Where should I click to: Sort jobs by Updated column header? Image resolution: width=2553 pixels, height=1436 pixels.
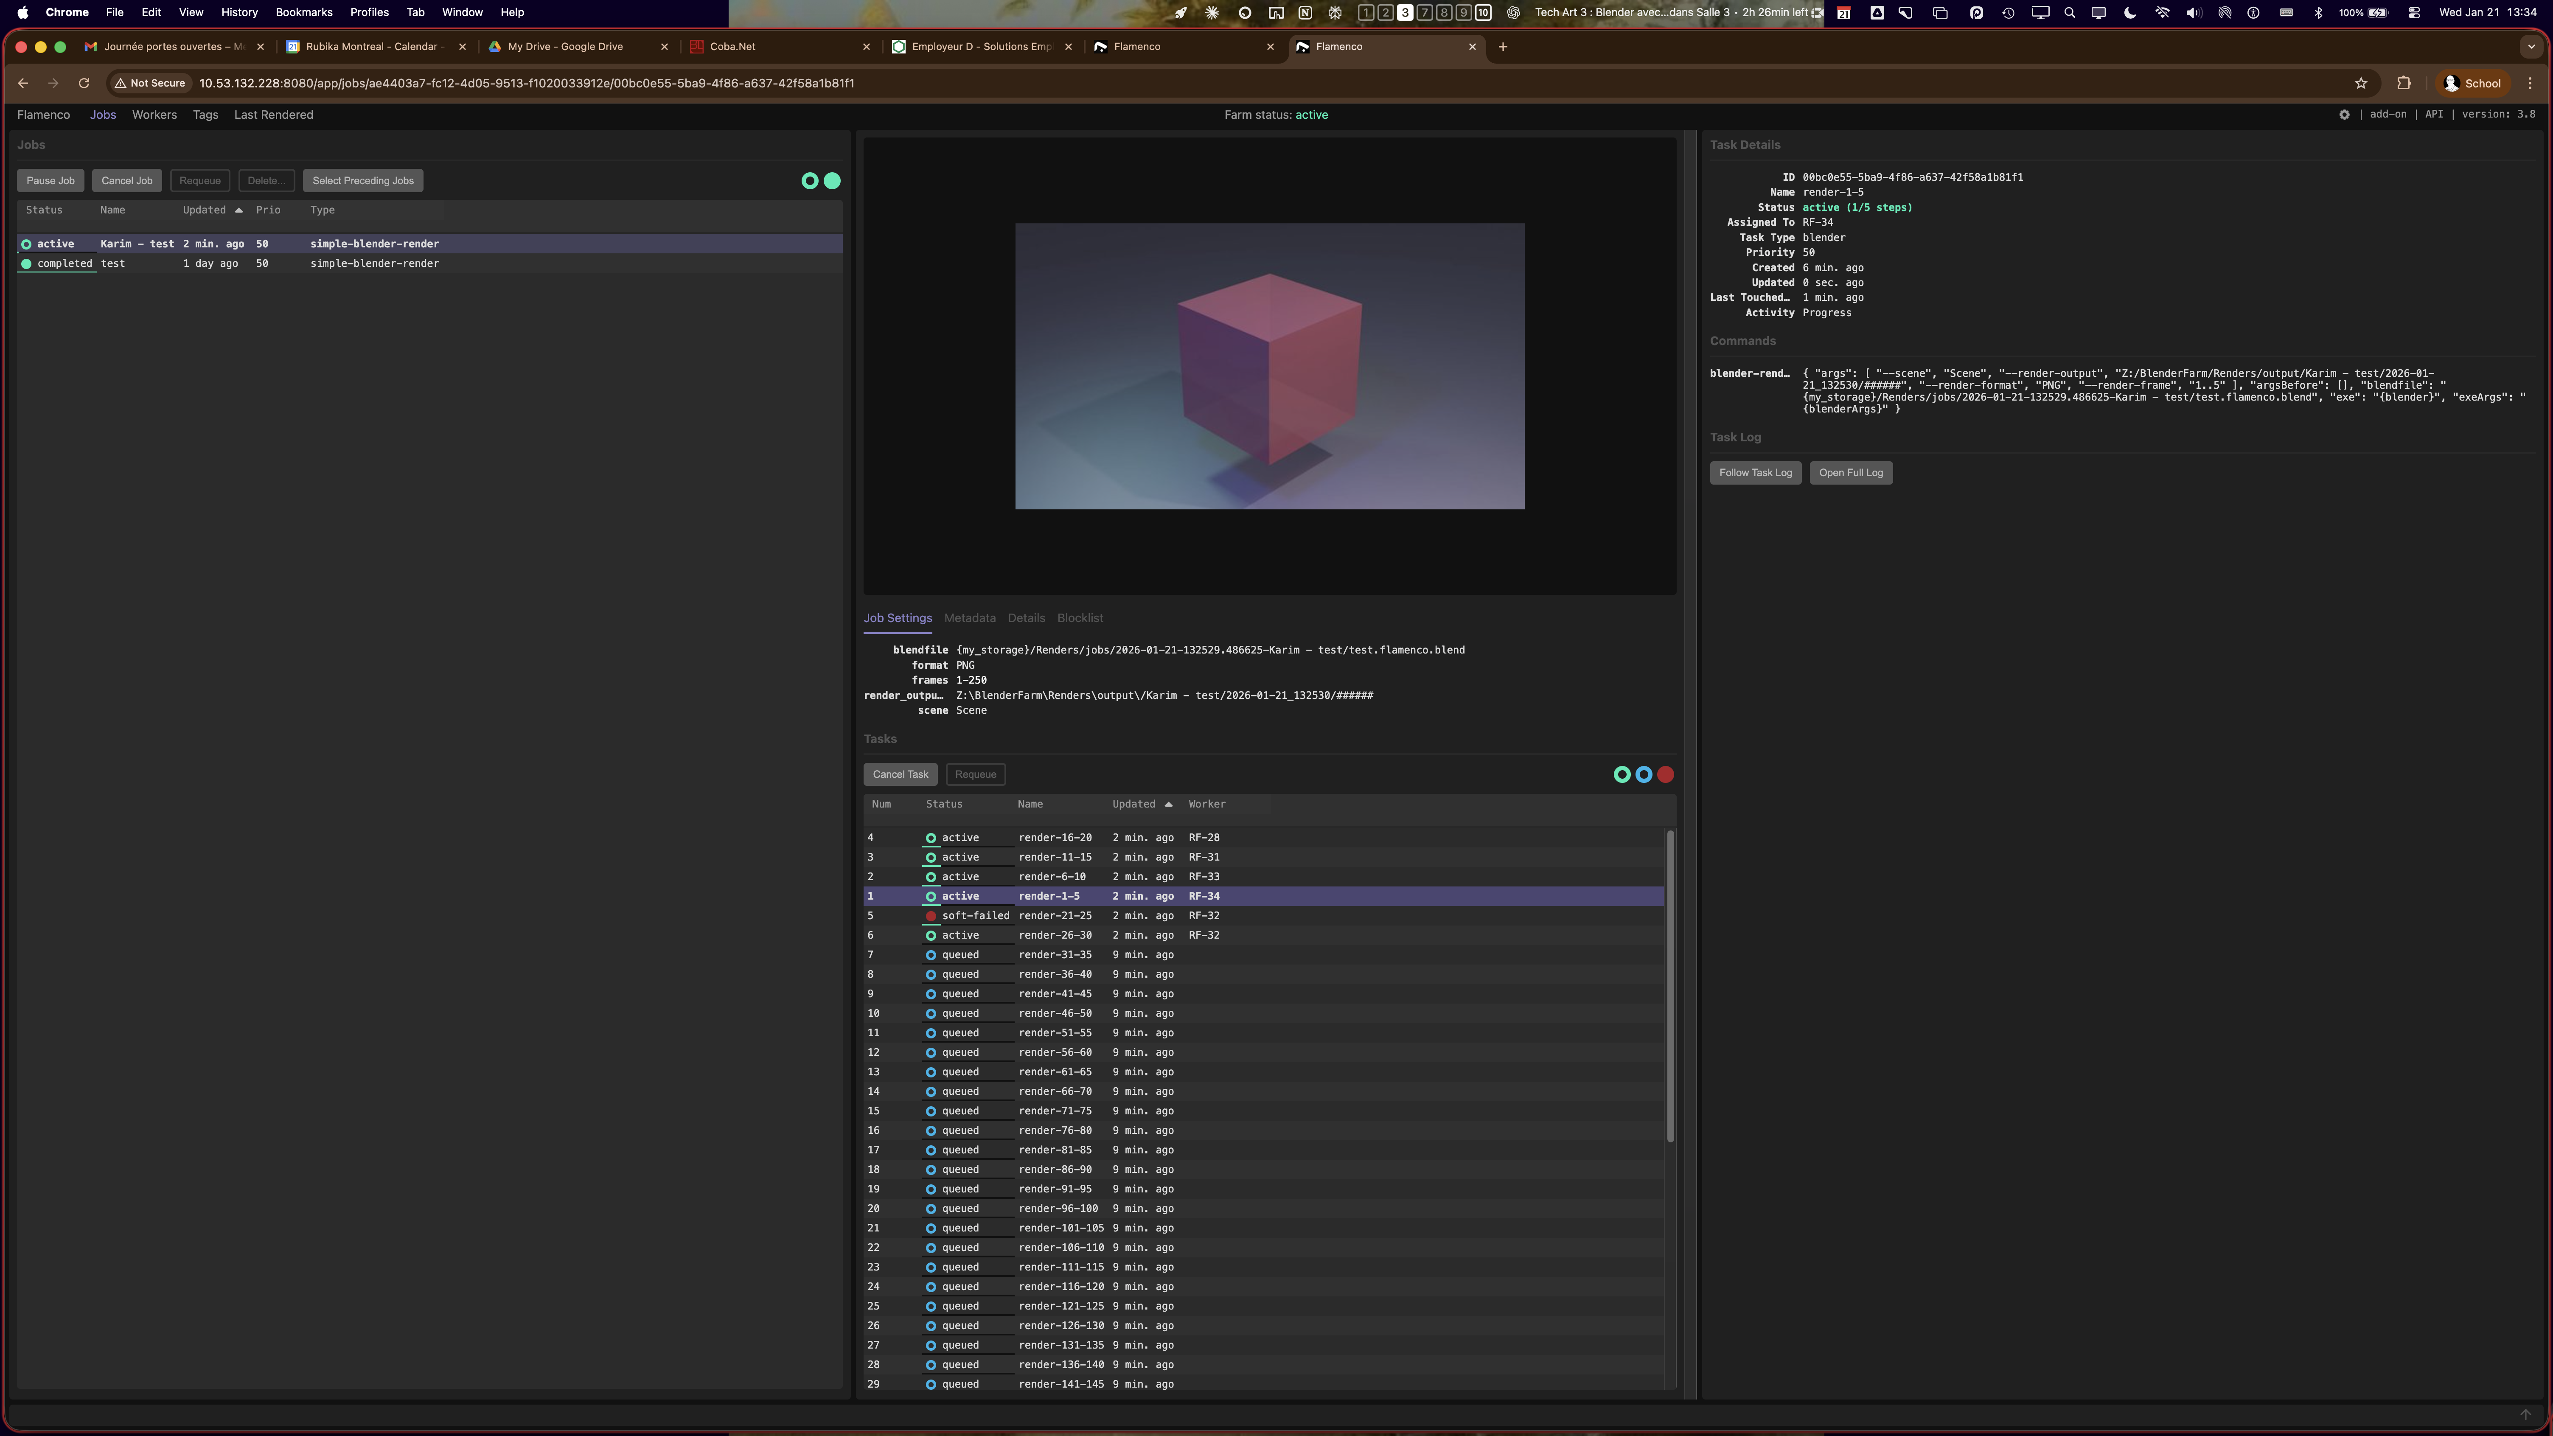tap(212, 210)
